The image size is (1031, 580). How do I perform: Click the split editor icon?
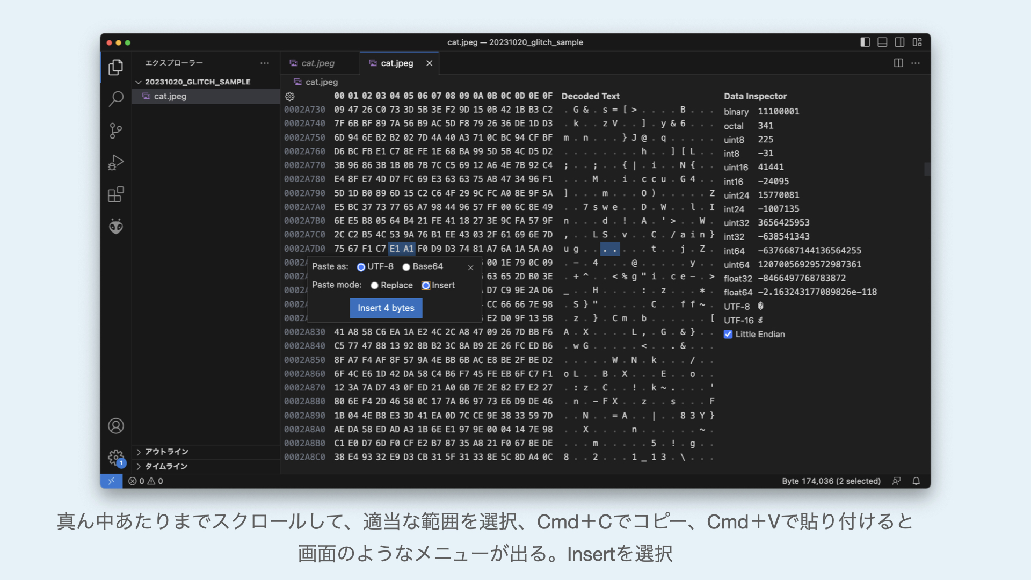898,63
